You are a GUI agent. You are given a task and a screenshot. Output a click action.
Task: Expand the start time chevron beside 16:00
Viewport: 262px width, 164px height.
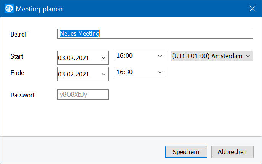(160, 56)
